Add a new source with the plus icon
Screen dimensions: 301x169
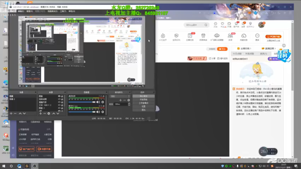point(41,114)
